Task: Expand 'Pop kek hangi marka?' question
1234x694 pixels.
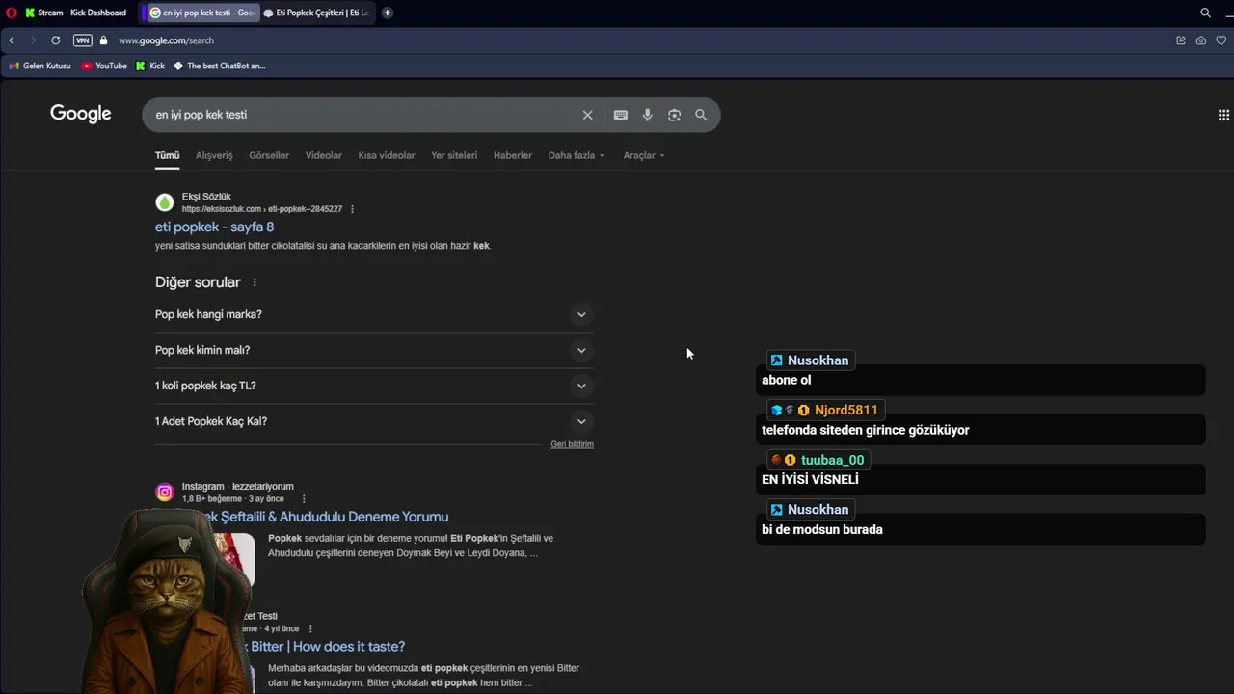Action: [374, 314]
